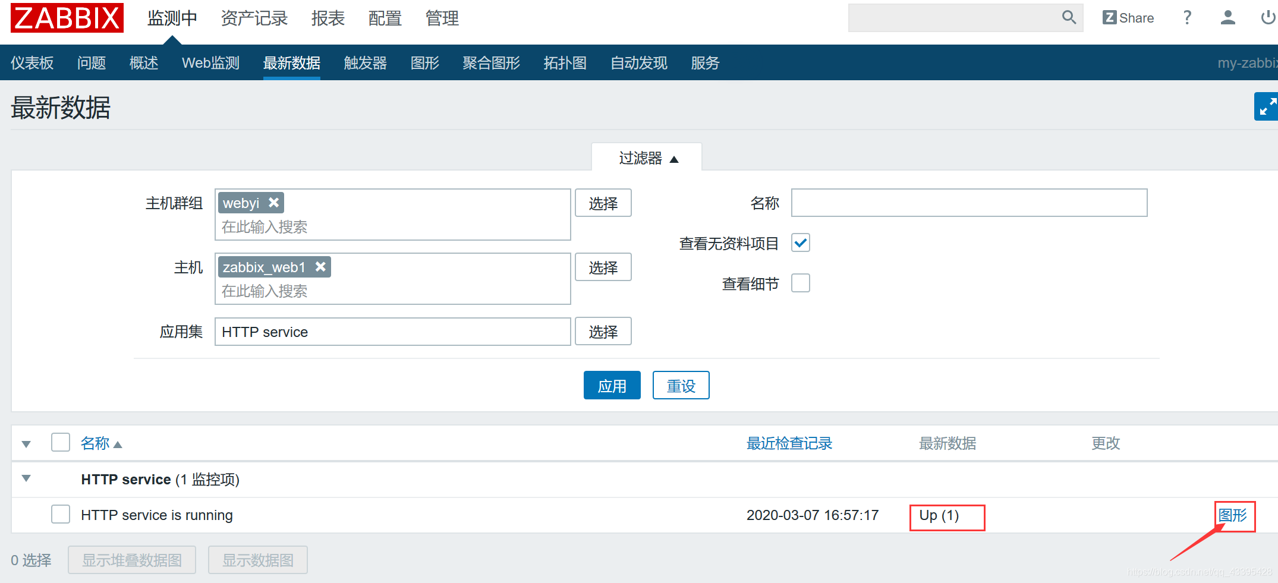Remove the webyi host group tag
This screenshot has height=583, width=1278.
click(273, 203)
